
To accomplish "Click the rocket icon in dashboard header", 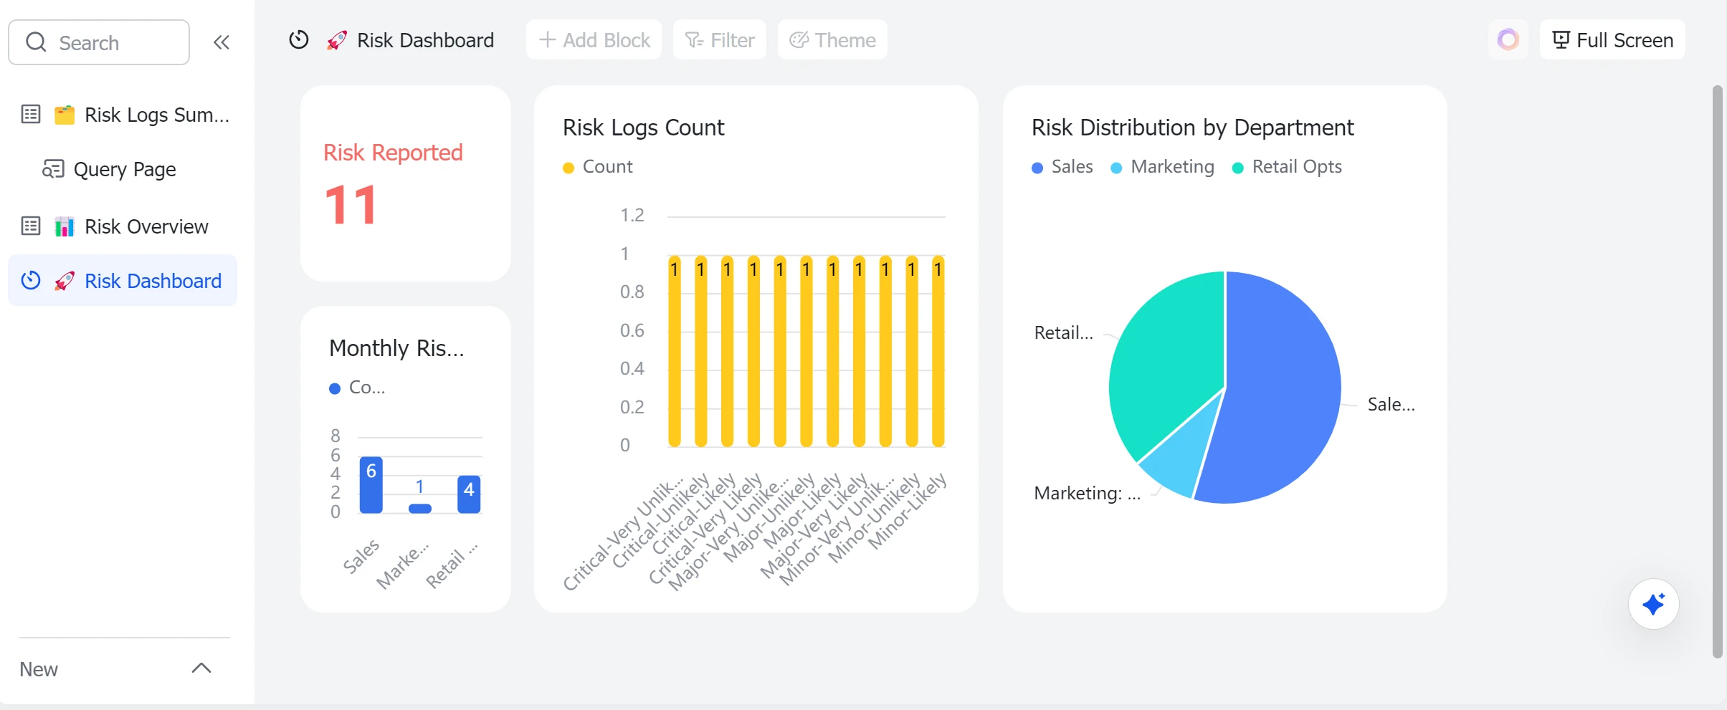I will click(x=337, y=40).
